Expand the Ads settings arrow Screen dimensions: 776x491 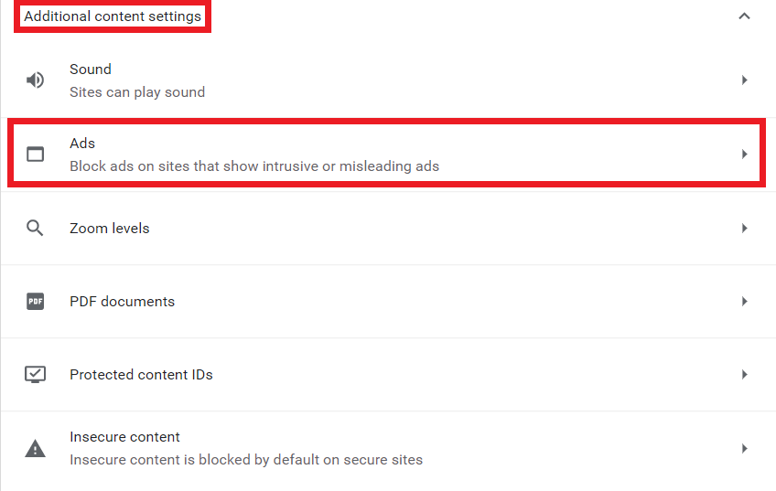pos(744,155)
